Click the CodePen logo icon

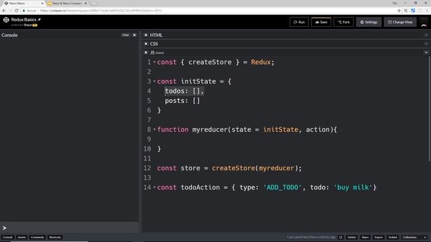pyautogui.click(x=6, y=19)
